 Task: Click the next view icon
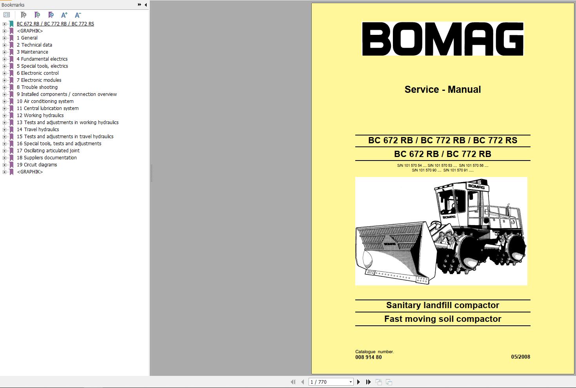(389, 382)
